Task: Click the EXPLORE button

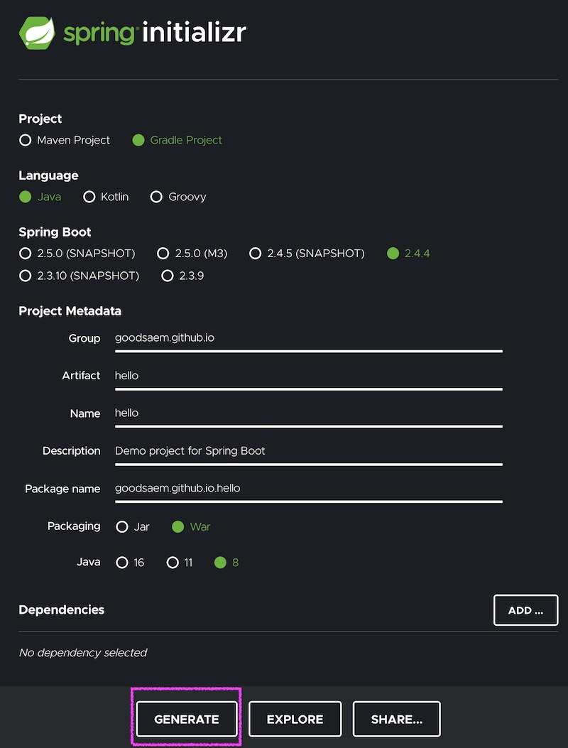Action: click(x=295, y=719)
